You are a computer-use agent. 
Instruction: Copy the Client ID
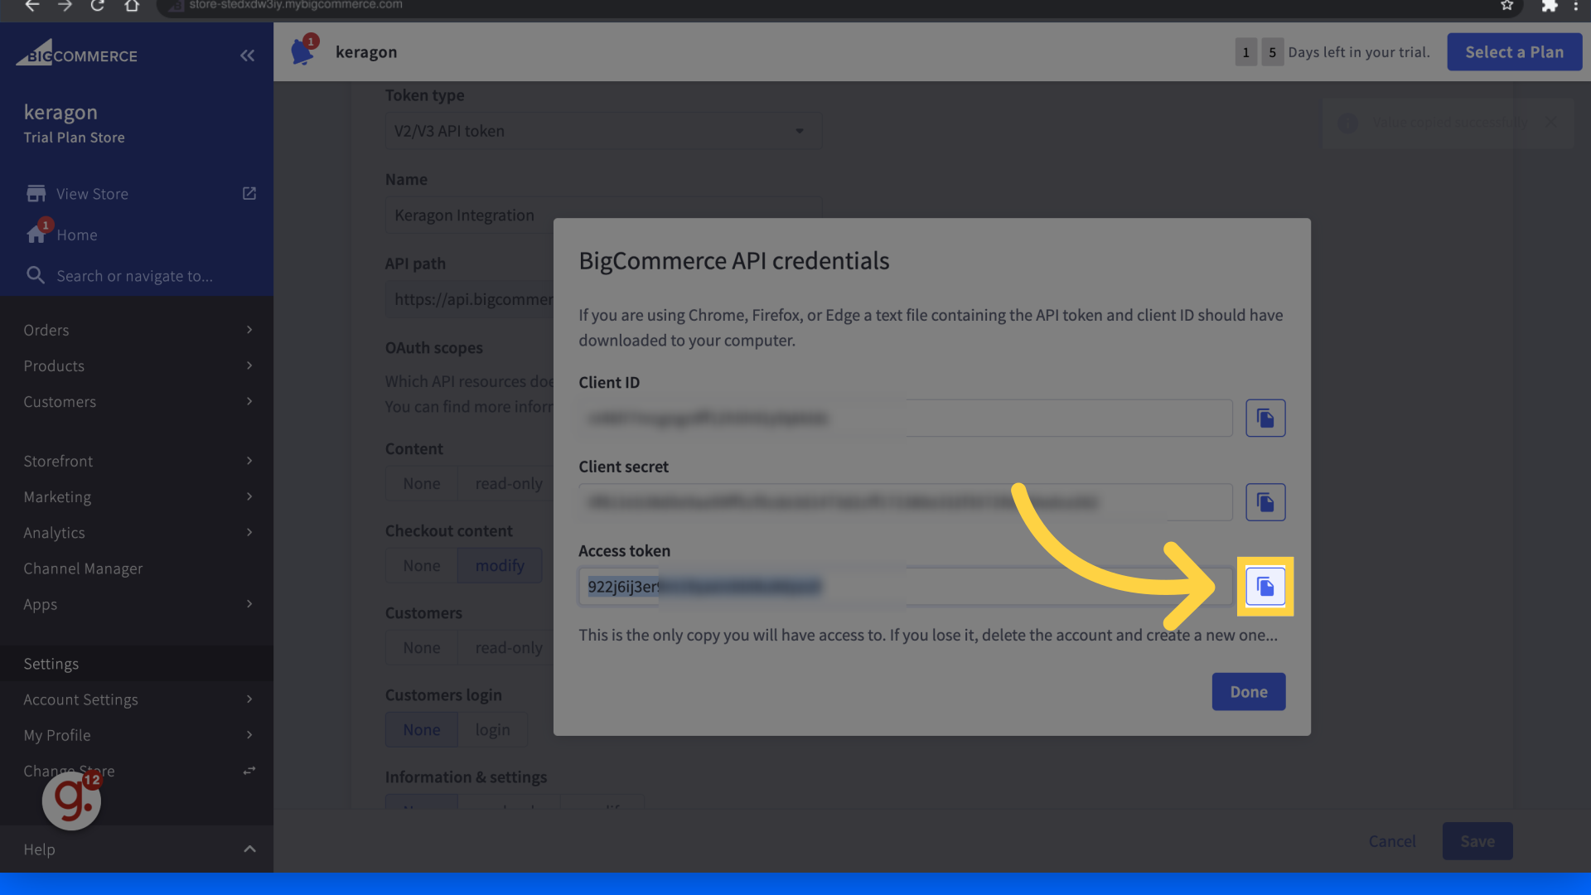[1265, 418]
